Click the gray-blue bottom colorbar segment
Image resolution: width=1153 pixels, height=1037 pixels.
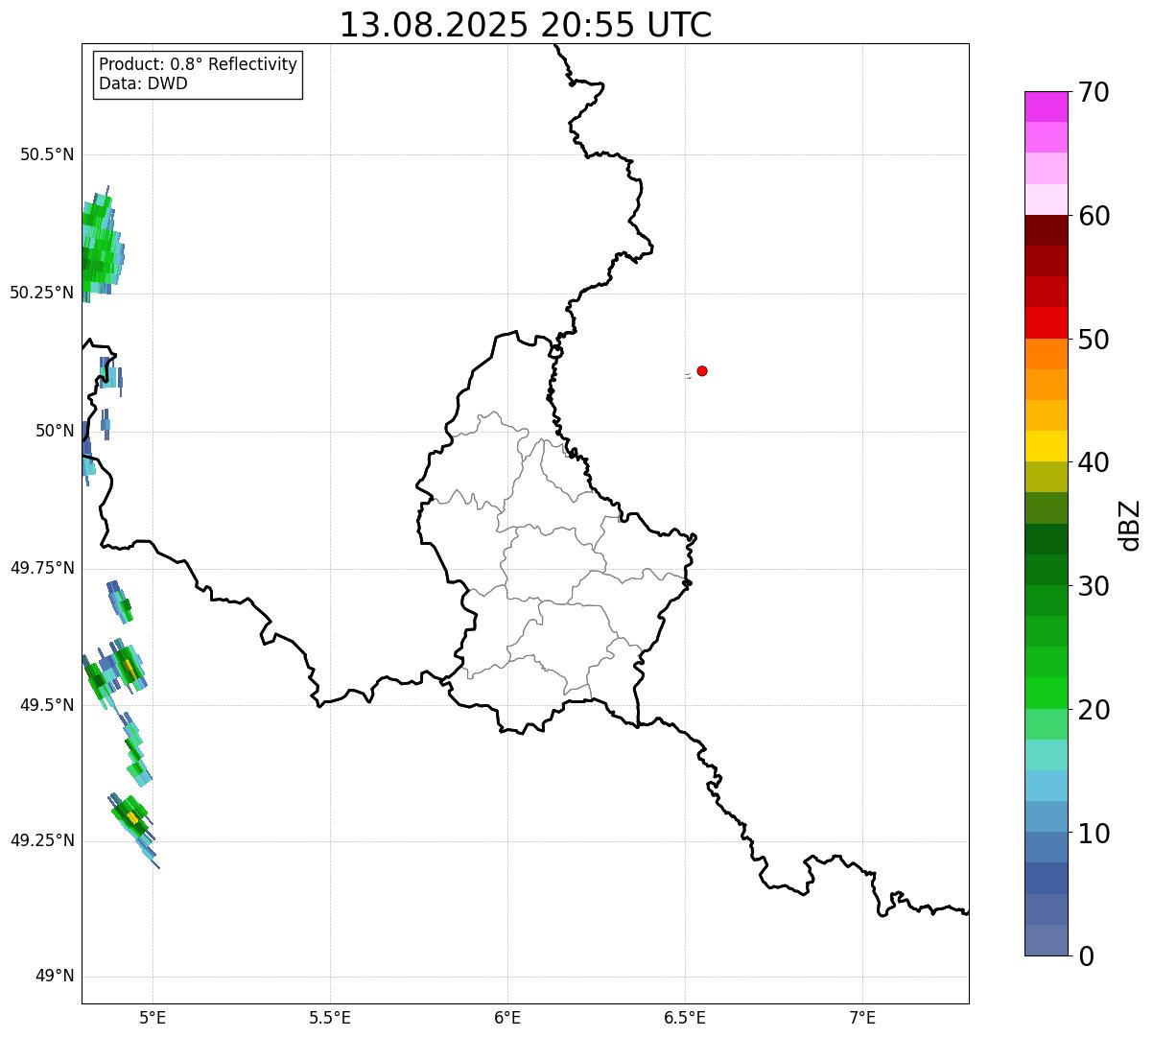point(1046,940)
